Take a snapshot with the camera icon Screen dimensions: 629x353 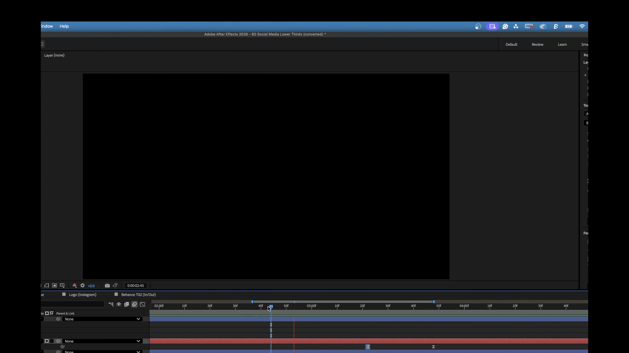(107, 285)
